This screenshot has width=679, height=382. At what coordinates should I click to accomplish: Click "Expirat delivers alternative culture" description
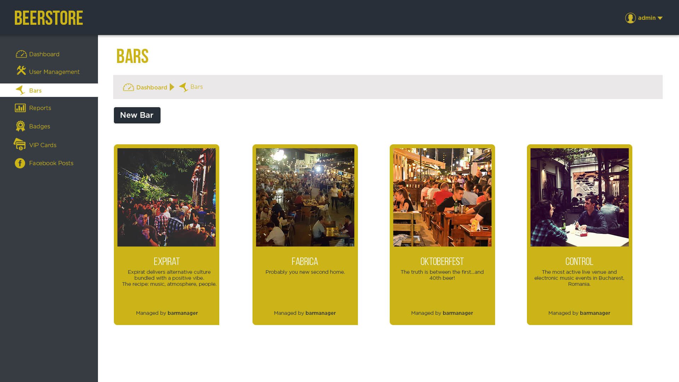point(169,278)
